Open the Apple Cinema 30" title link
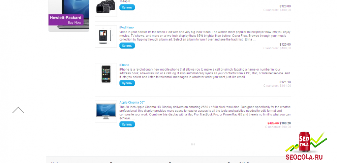 [x=132, y=102]
